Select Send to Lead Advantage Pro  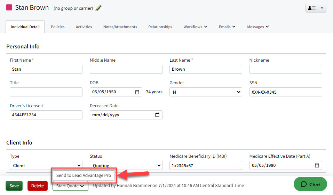[x=84, y=175]
